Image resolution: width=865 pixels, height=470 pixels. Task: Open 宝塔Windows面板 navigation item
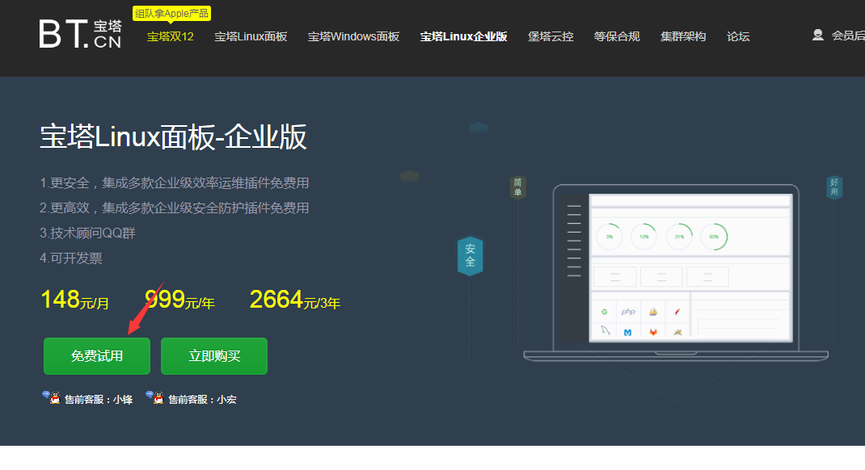[x=353, y=37]
